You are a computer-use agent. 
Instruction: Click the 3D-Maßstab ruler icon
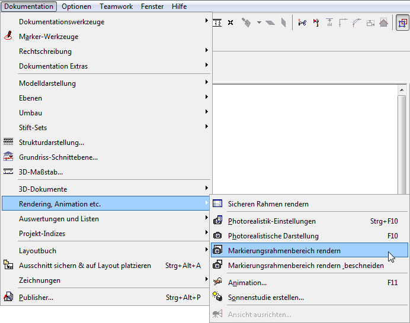[8, 172]
